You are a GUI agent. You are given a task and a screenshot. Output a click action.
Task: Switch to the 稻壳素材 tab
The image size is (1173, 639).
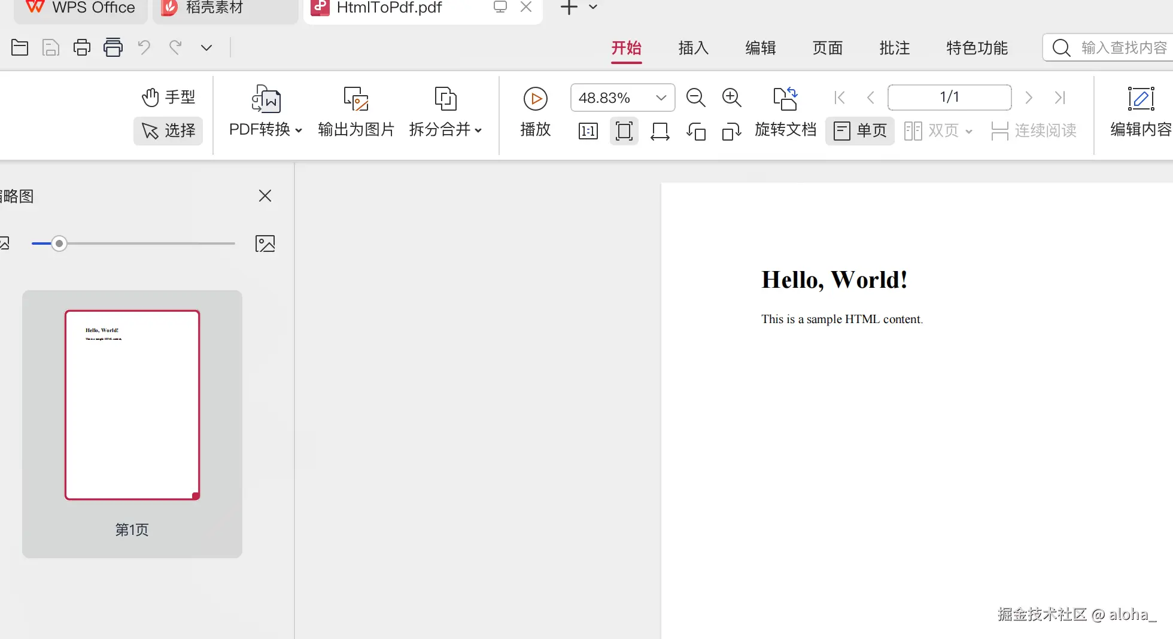pyautogui.click(x=225, y=8)
